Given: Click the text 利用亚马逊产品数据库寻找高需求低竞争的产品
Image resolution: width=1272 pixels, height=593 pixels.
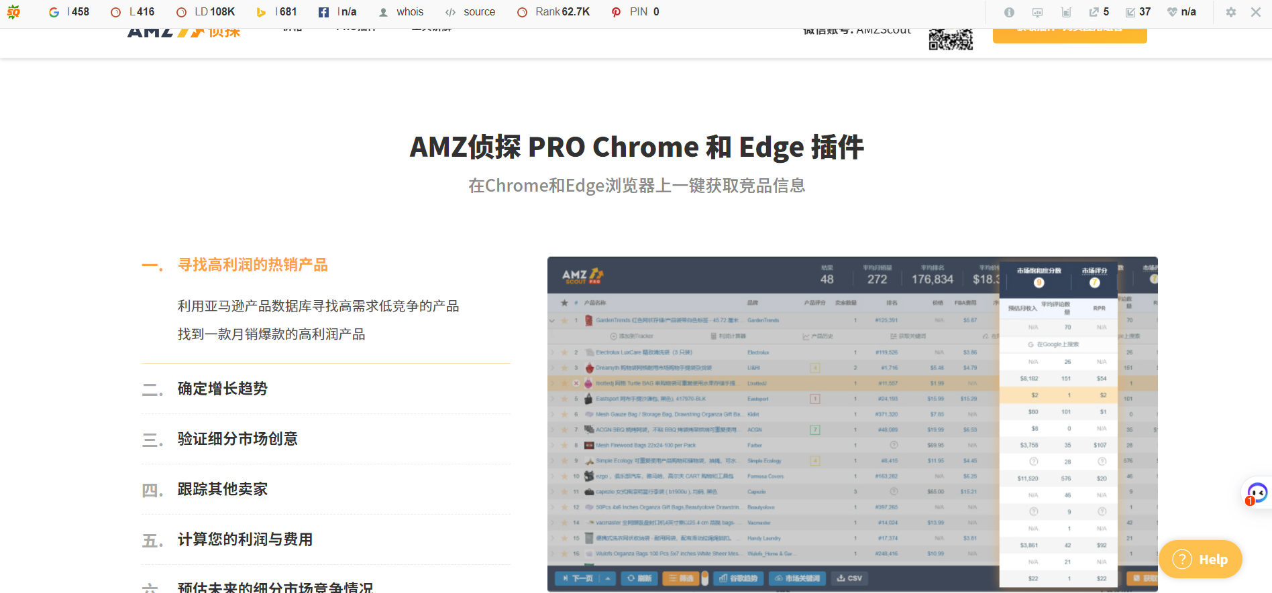Looking at the screenshot, I should point(319,306).
